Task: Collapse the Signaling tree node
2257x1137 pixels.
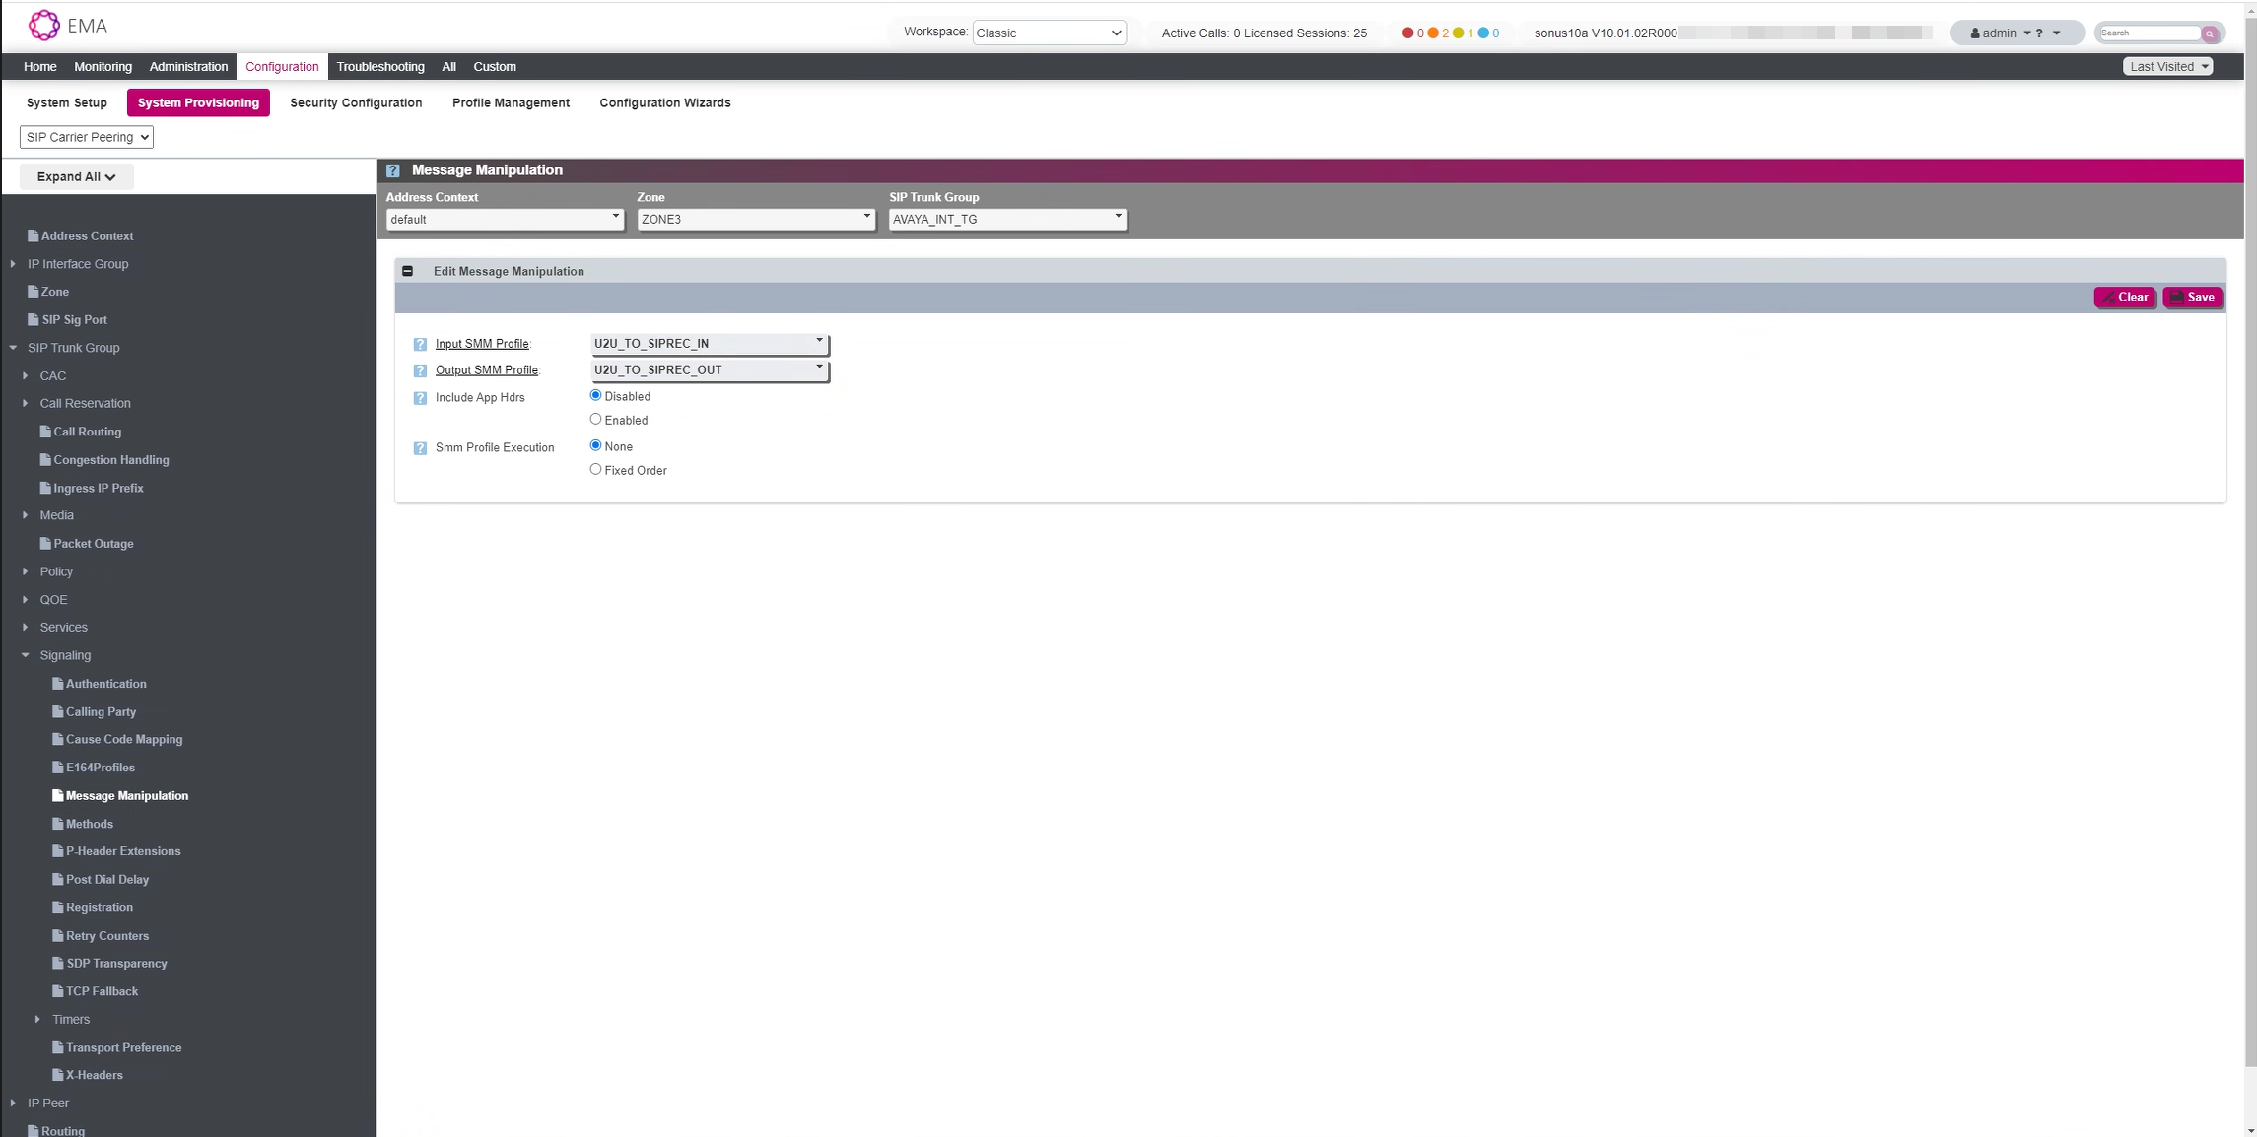Action: click(26, 655)
